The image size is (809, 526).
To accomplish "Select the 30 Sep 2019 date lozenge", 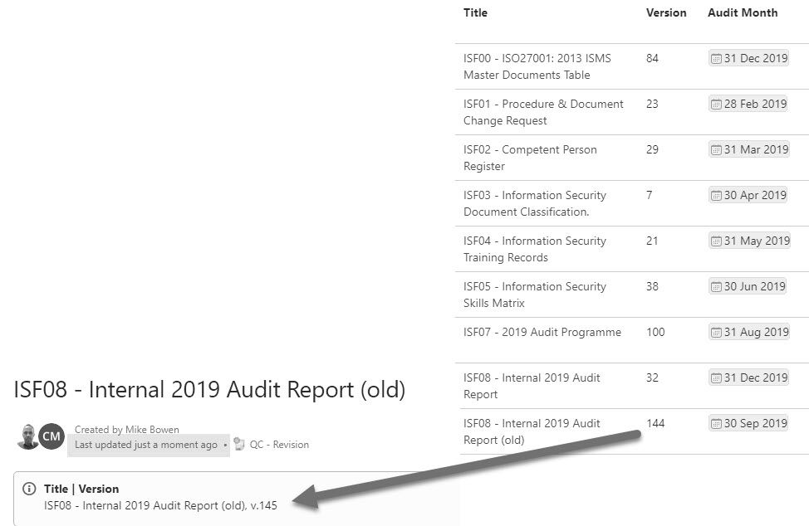I will pyautogui.click(x=748, y=423).
